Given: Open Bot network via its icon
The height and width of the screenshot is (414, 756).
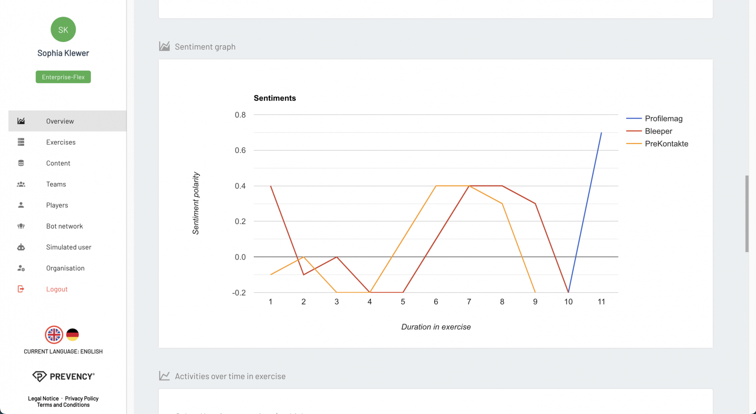Looking at the screenshot, I should pyautogui.click(x=21, y=226).
